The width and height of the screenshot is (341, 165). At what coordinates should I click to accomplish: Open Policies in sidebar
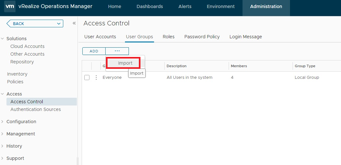point(15,82)
